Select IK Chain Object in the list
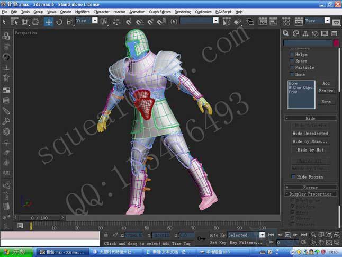This screenshot has width=342, height=257. tap(301, 87)
